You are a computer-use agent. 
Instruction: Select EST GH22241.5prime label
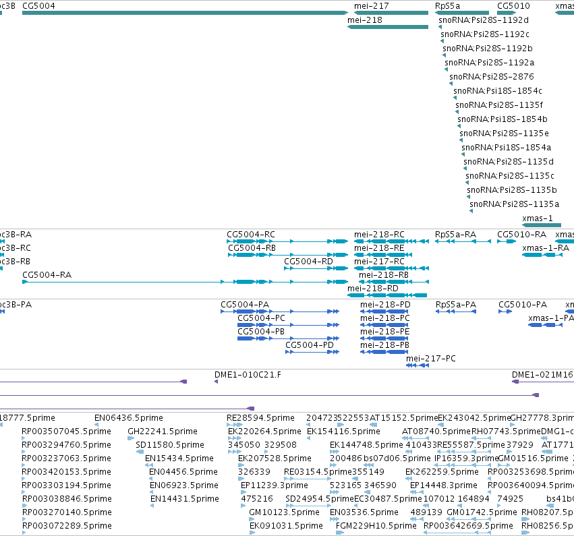click(162, 431)
